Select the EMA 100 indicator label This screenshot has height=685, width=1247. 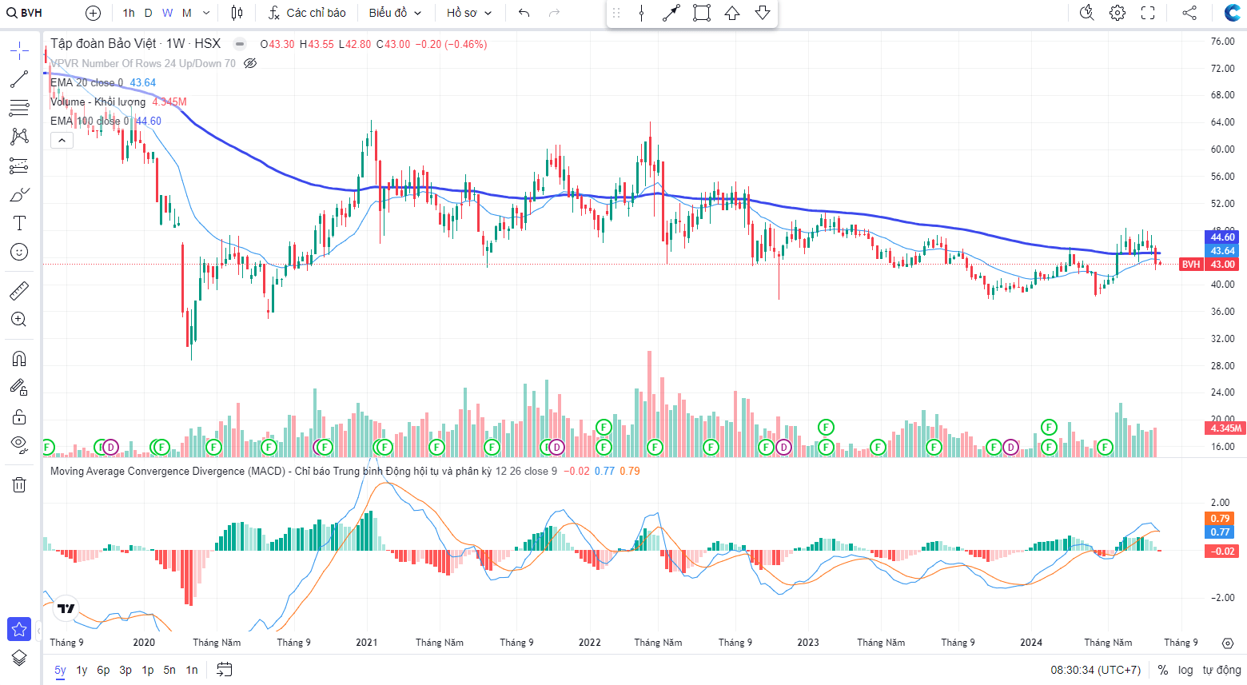tap(89, 121)
